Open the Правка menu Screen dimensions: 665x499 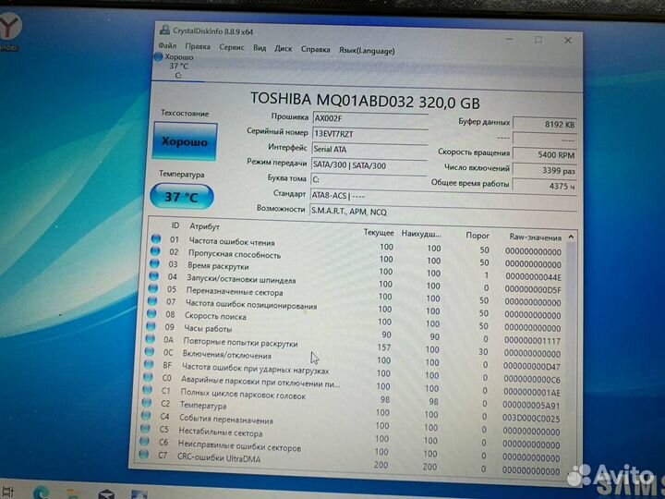(x=198, y=46)
